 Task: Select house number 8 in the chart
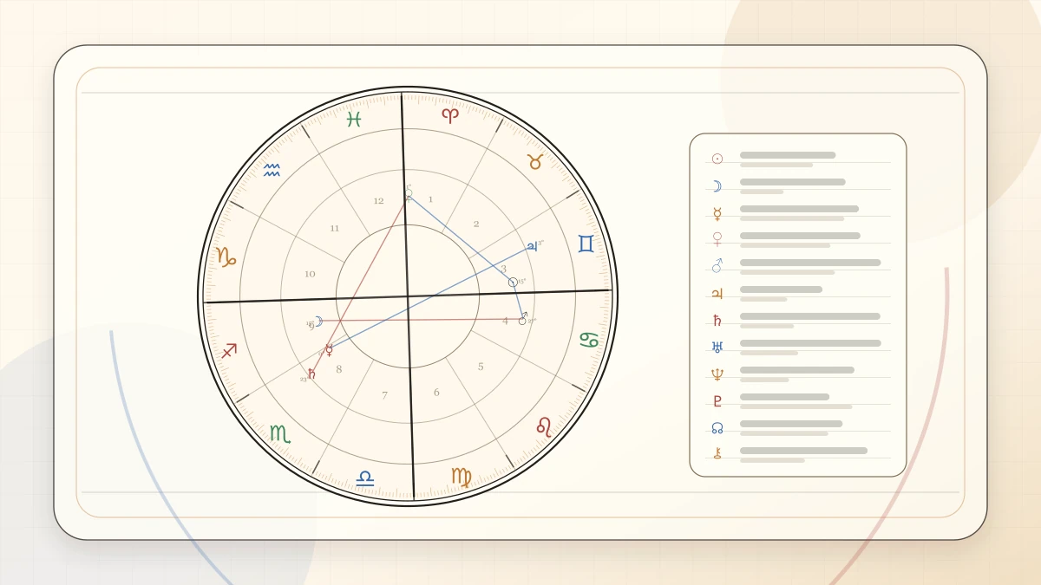pos(338,369)
